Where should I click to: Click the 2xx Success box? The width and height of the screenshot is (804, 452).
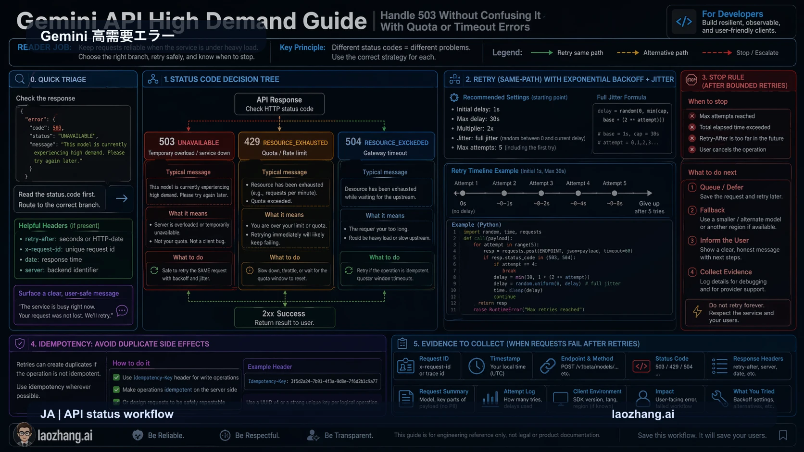pos(284,318)
